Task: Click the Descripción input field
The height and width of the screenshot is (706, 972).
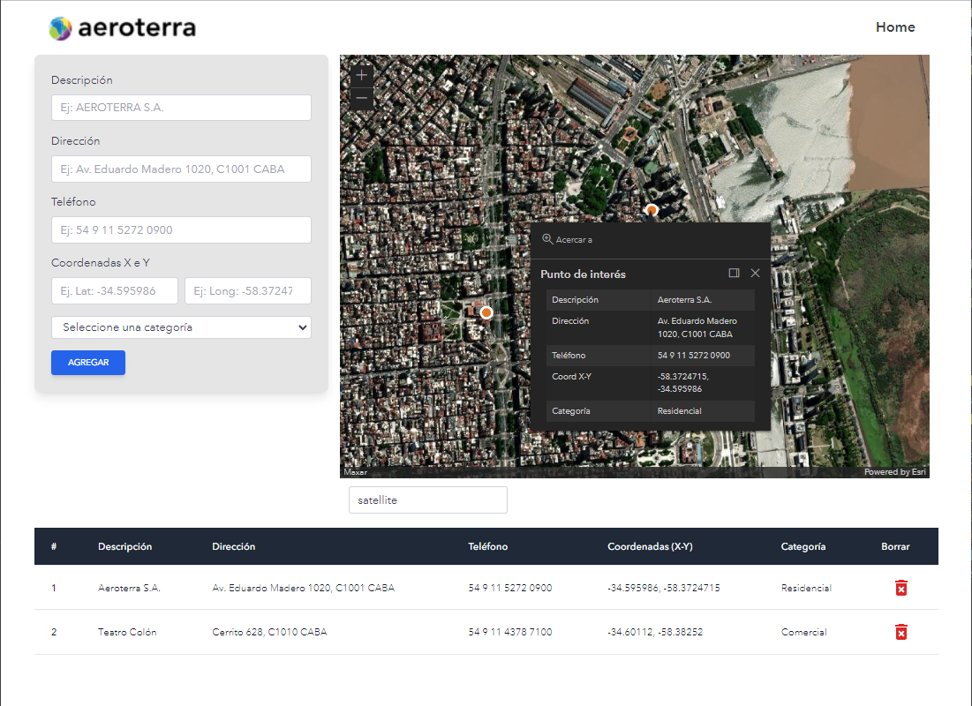Action: pyautogui.click(x=181, y=108)
